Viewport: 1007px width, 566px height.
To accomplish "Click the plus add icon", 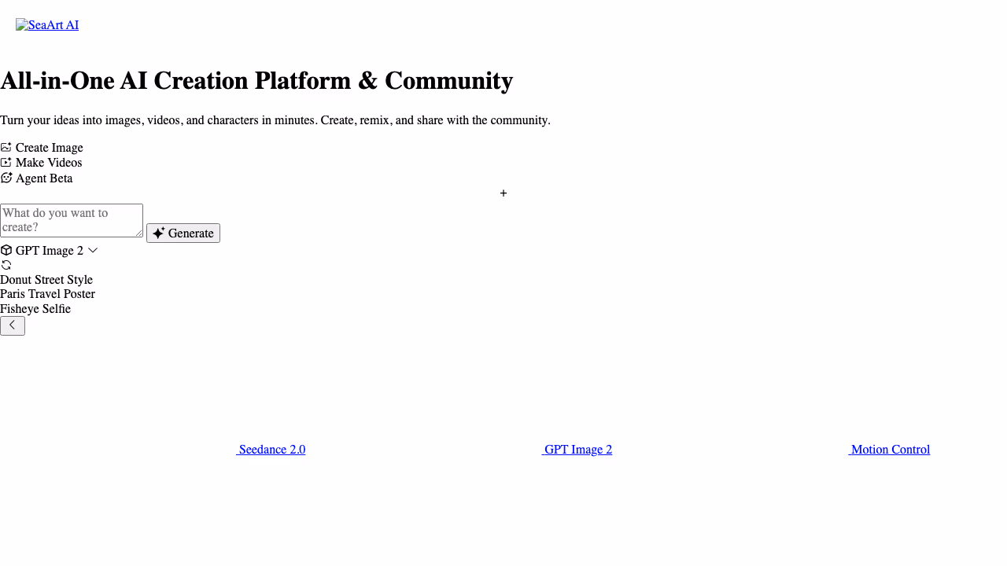I will [503, 193].
